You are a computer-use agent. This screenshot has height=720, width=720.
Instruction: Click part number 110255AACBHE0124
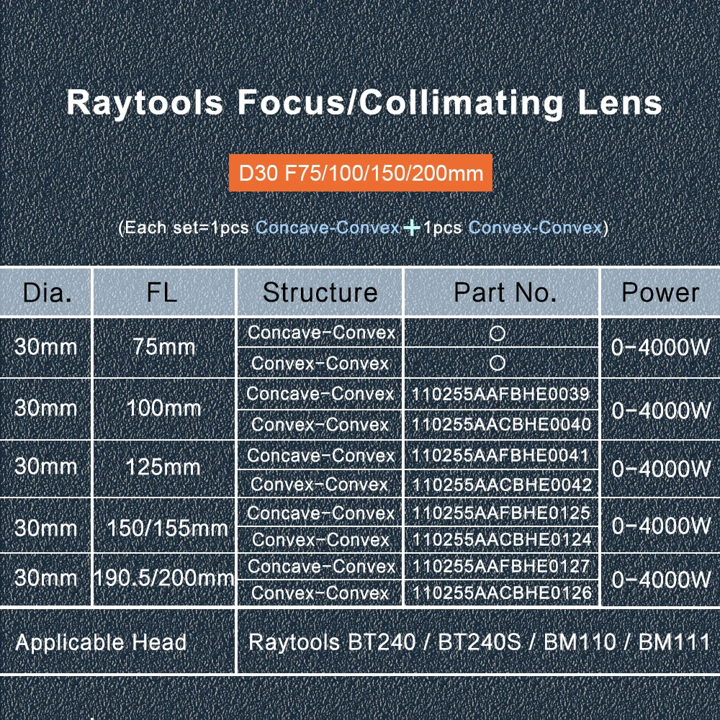(502, 539)
